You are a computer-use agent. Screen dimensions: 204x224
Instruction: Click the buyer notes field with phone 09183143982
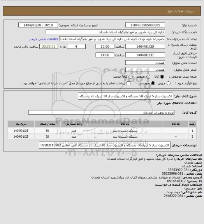click(x=105, y=145)
